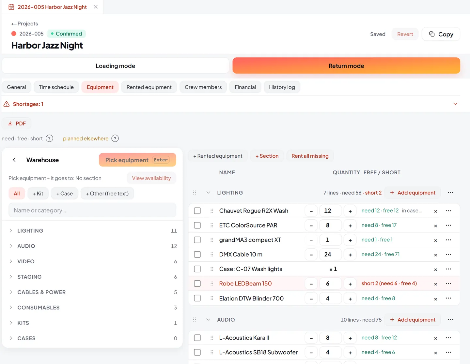Check the L-Acoustics SB18 Subwoofer row

(x=197, y=352)
